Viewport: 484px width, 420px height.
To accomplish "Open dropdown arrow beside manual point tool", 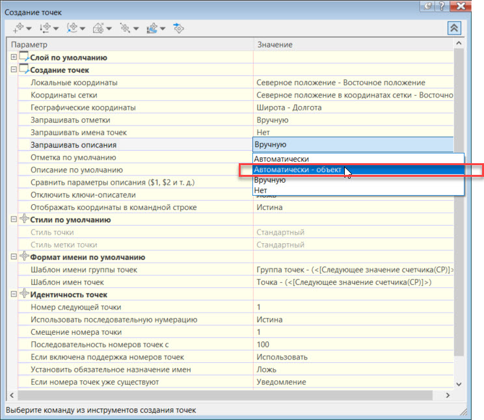I will (29, 29).
